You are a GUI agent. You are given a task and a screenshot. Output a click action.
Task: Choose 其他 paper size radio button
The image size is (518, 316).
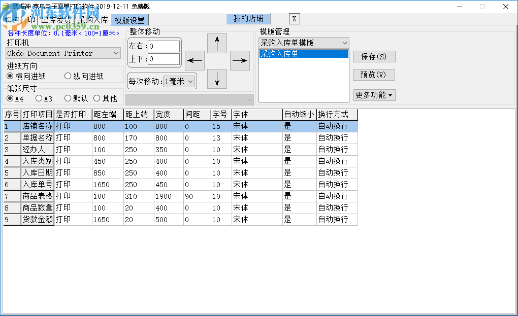coord(97,98)
